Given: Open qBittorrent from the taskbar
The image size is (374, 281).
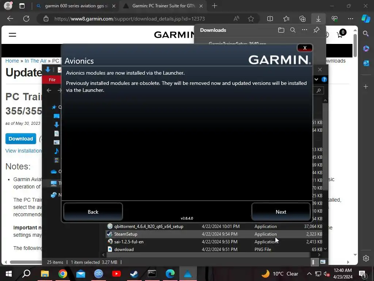Looking at the screenshot, I should [x=99, y=274].
